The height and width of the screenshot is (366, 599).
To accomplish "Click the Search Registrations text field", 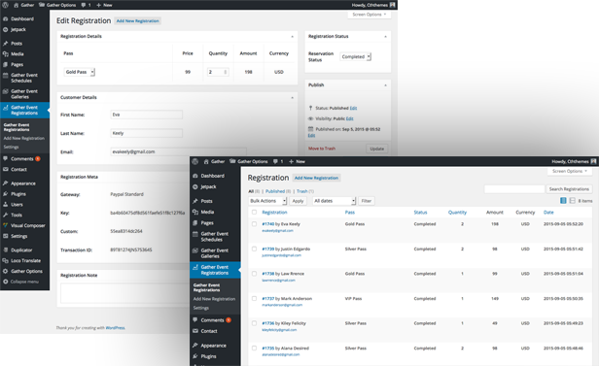I will click(x=514, y=189).
